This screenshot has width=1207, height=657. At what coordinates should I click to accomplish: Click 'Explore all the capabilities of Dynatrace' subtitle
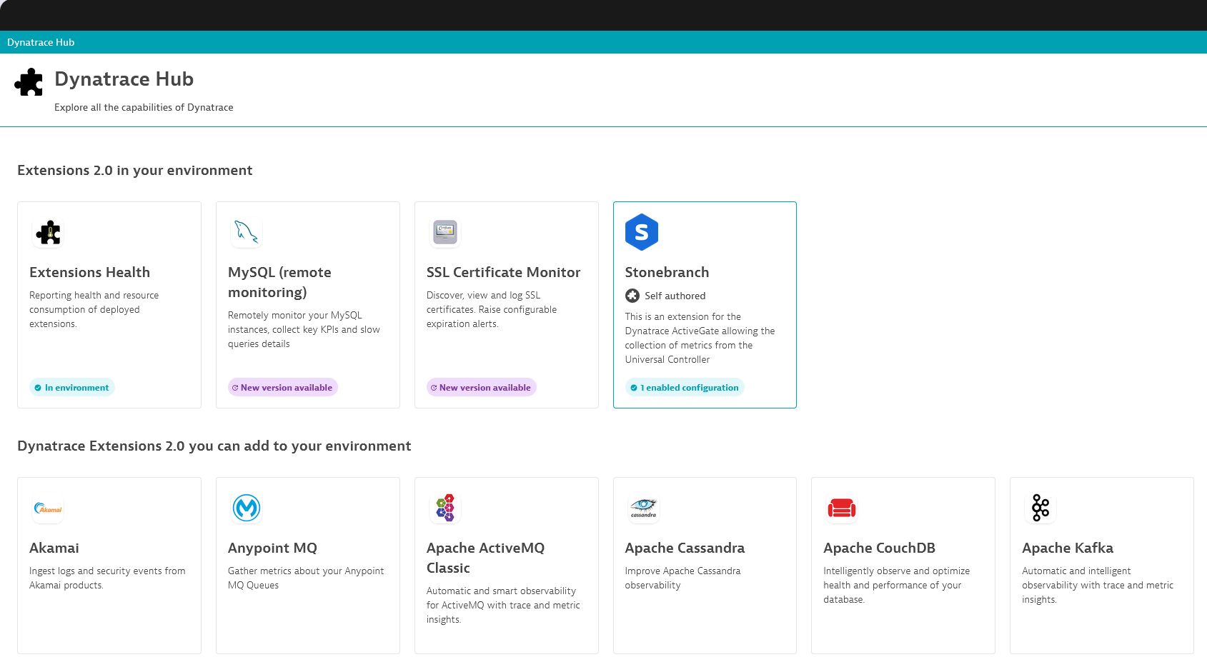(x=144, y=107)
